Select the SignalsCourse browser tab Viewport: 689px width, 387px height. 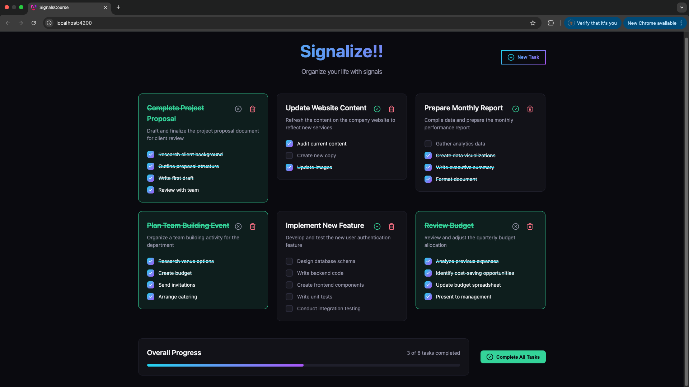click(61, 7)
